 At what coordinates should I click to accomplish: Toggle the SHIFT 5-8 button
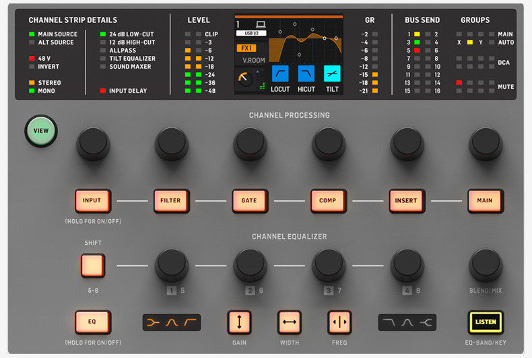(x=93, y=266)
